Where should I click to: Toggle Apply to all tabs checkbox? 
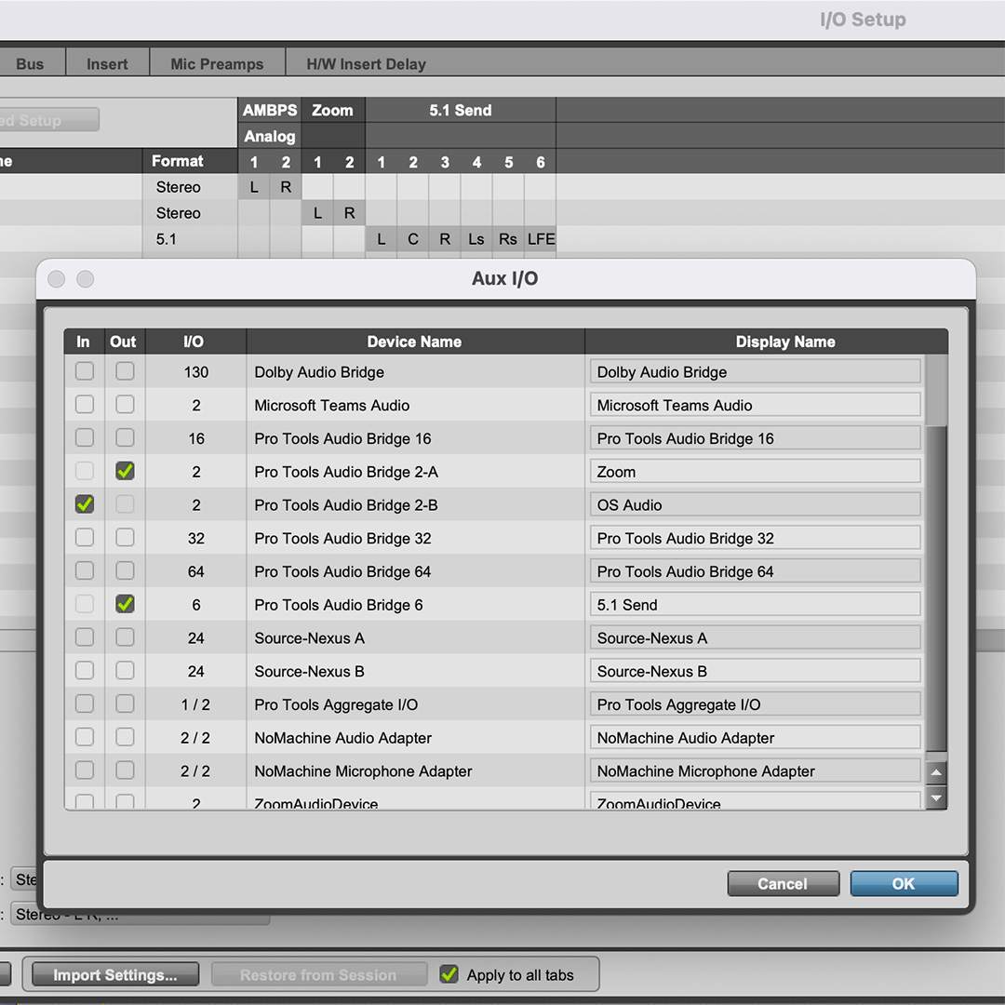449,974
